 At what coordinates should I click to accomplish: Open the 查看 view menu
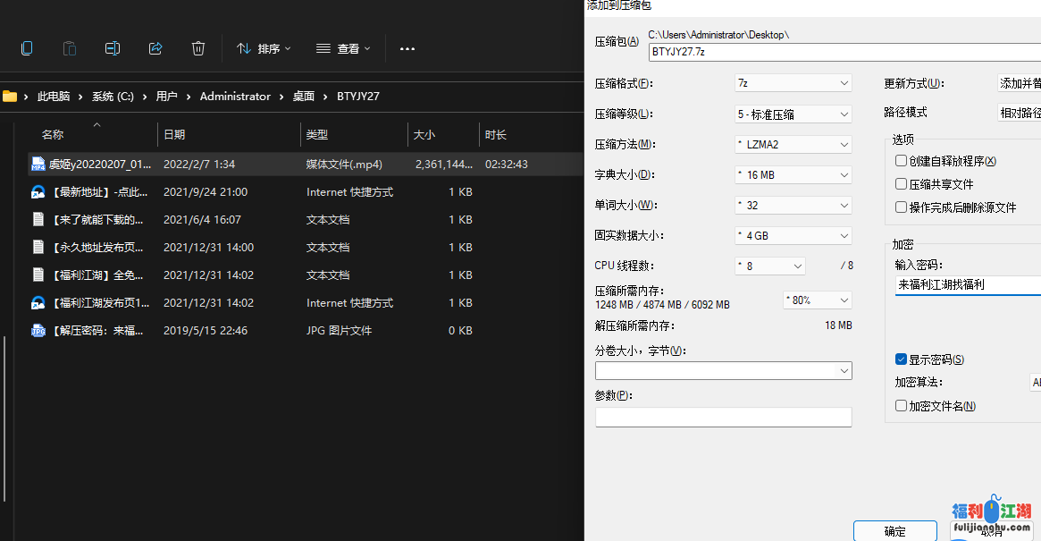[x=343, y=49]
